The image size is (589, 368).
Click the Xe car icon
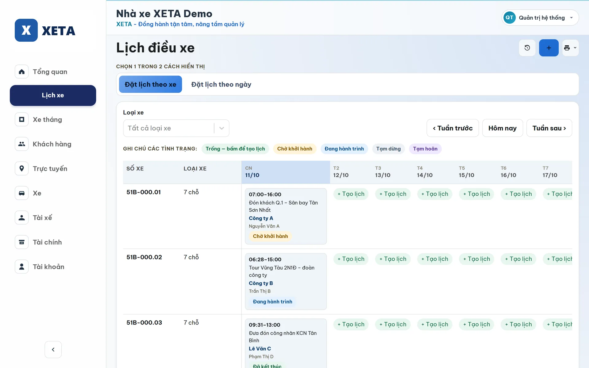pyautogui.click(x=22, y=193)
